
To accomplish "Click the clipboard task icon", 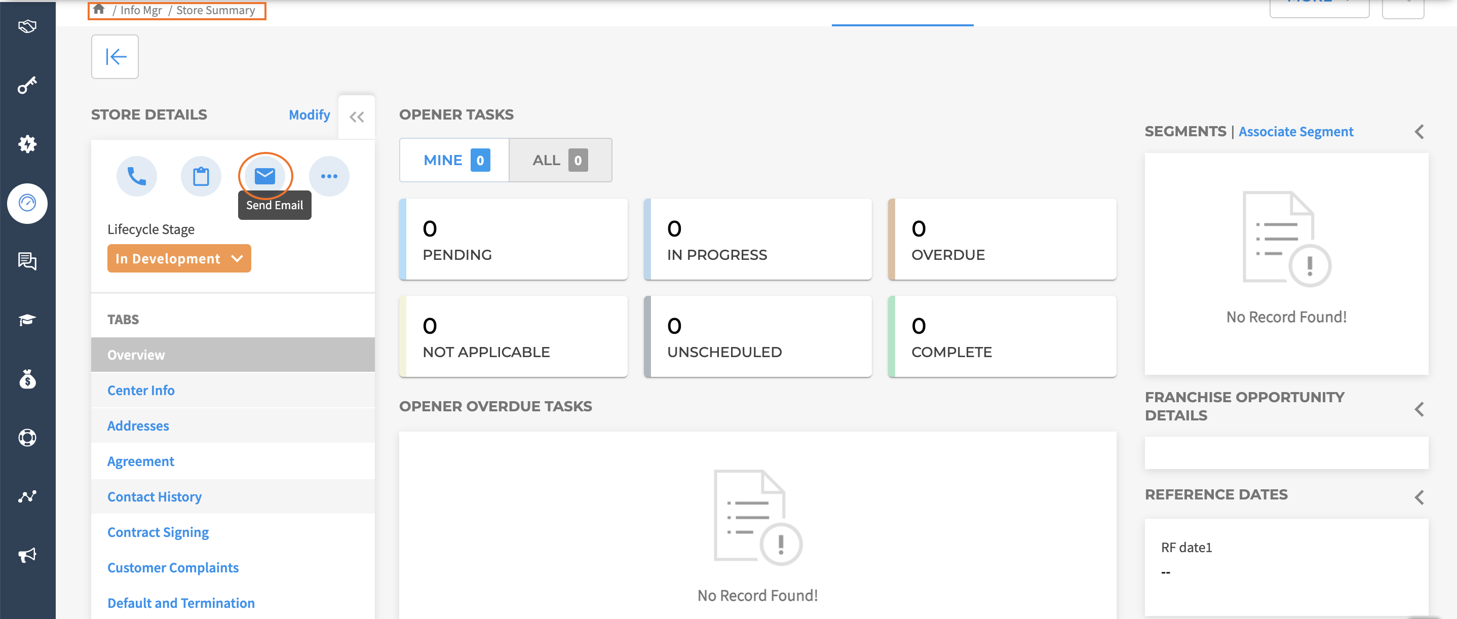I will [x=201, y=176].
